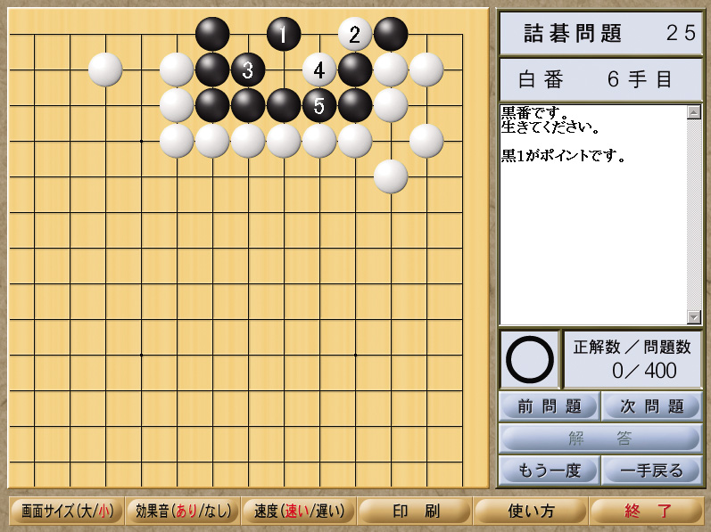Screen dimensions: 711x532
Task: Click the circle result mark icon
Action: coord(530,359)
